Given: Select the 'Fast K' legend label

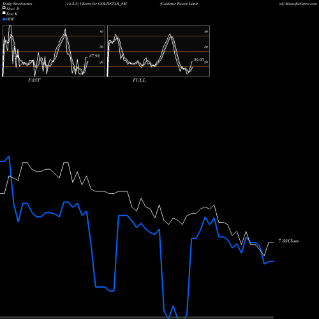Looking at the screenshot, I should 12,14.
